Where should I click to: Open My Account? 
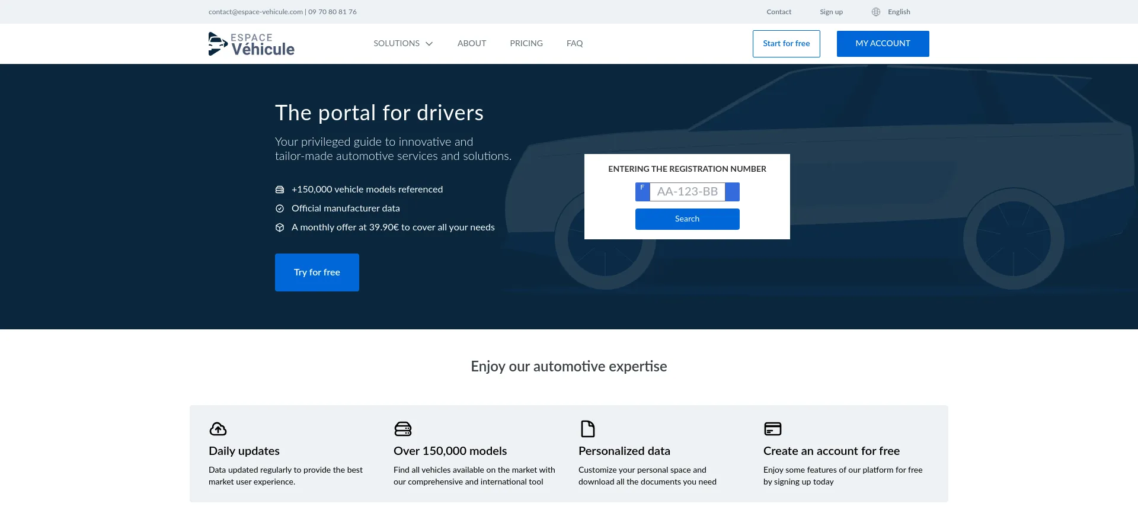tap(883, 44)
